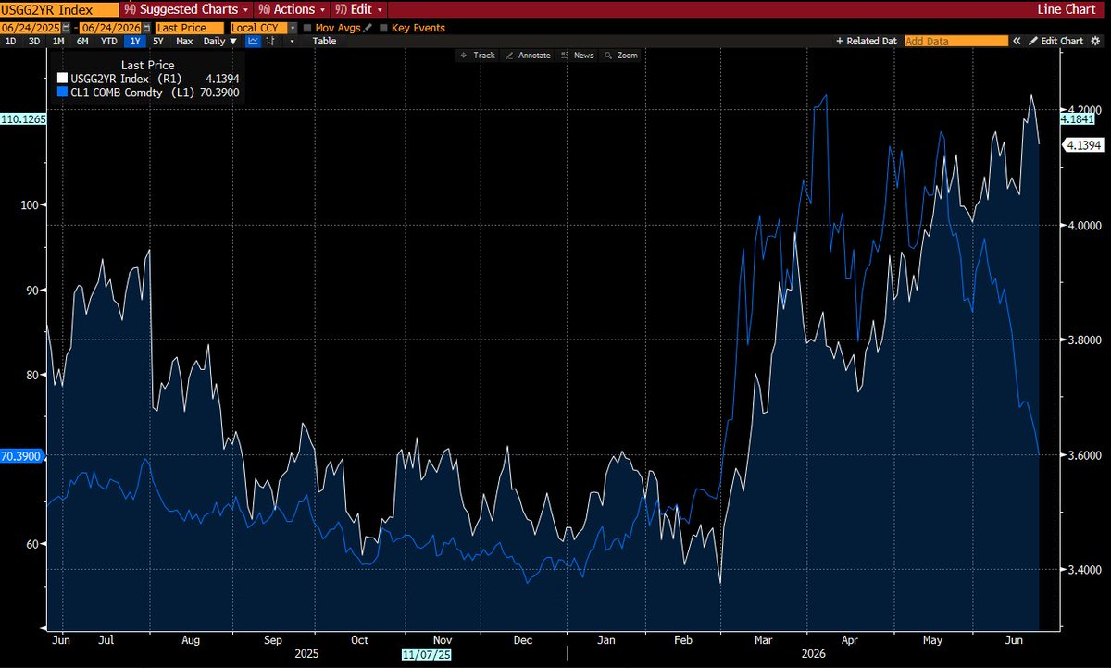The image size is (1111, 668).
Task: Click the USGG2YR Index security field
Action: [60, 9]
